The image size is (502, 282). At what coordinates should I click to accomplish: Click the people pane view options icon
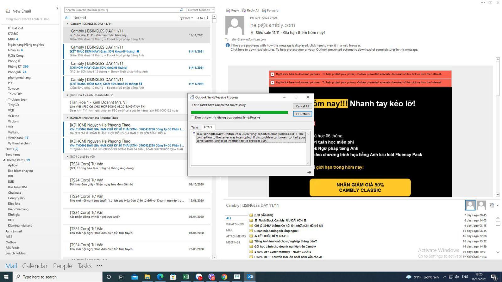[x=492, y=205]
